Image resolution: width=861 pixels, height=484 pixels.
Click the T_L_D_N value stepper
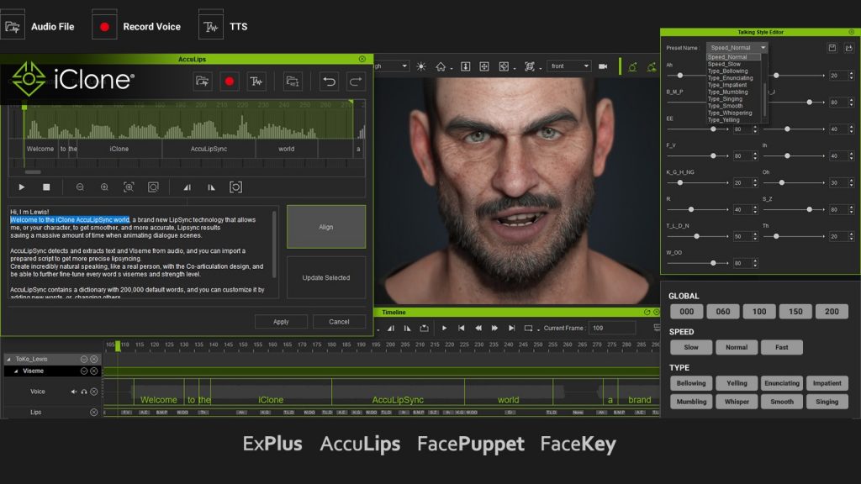tap(755, 236)
